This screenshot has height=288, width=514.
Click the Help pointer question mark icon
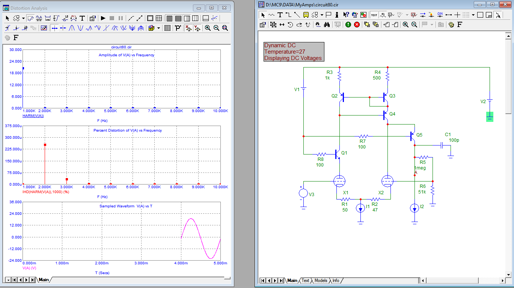pos(346,15)
